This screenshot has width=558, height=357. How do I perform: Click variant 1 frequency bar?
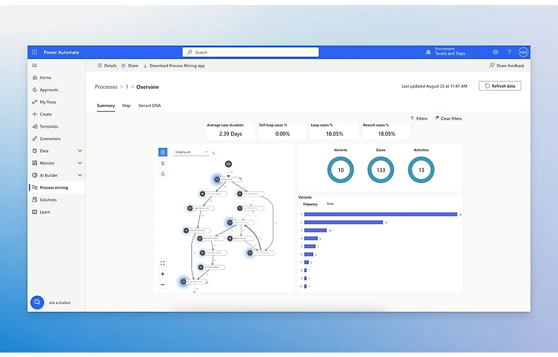coord(381,214)
